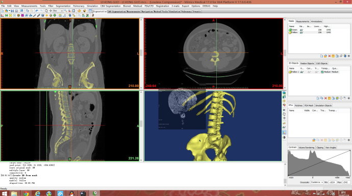
Task: Switch to the View Angles tab
Action: (331, 148)
